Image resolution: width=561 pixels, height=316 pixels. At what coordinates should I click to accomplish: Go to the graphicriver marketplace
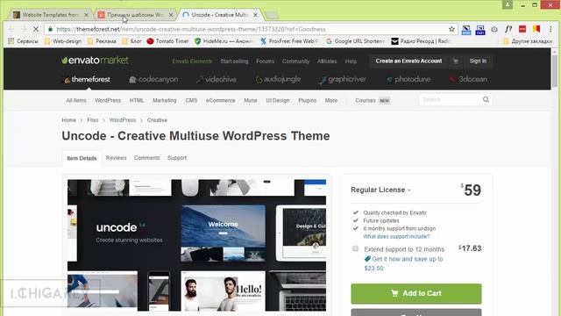(343, 79)
